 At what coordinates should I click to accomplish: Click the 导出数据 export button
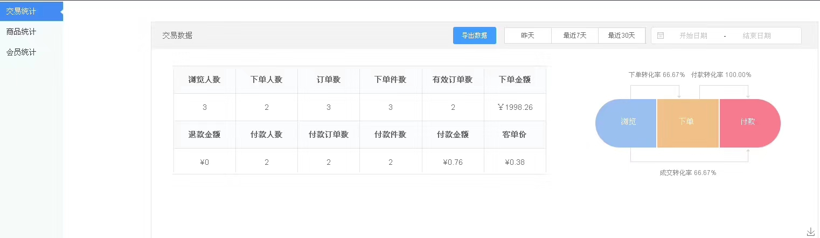click(474, 36)
